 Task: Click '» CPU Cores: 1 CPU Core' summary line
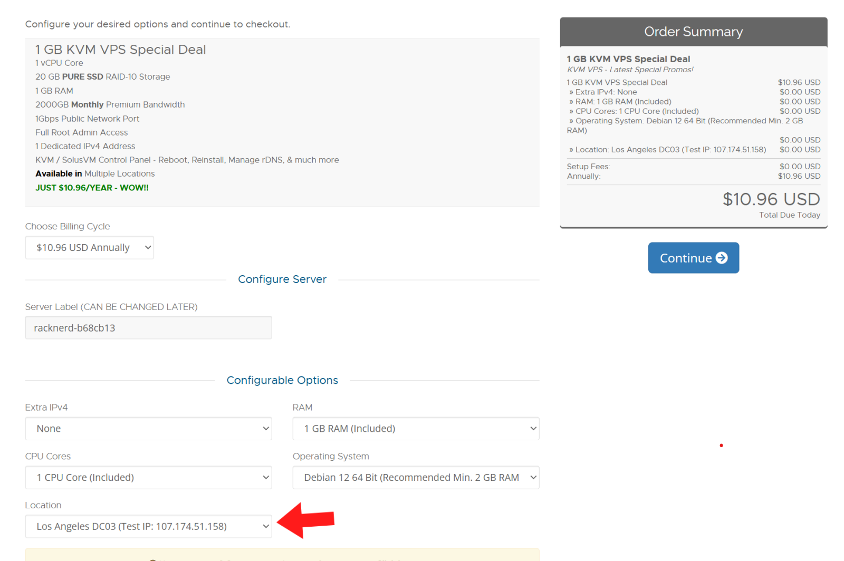click(x=693, y=111)
